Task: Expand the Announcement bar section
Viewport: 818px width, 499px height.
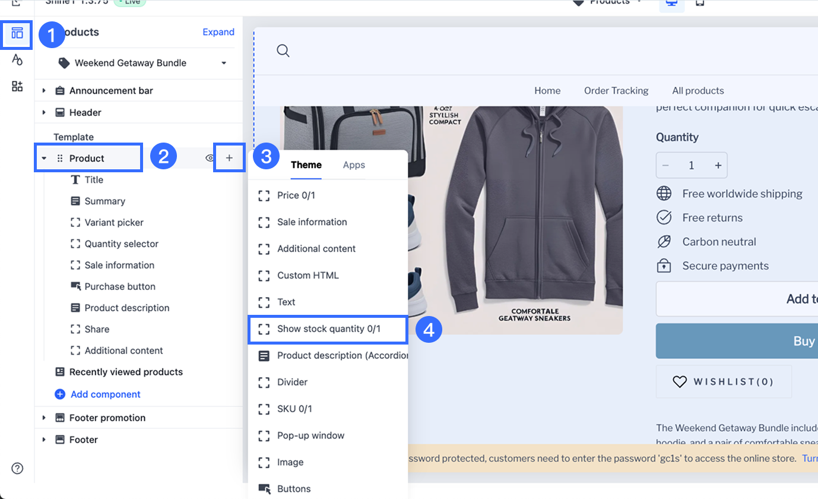Action: click(x=44, y=91)
